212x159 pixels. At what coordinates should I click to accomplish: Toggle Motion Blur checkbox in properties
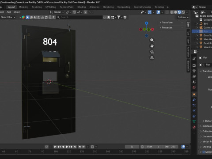click(204, 152)
